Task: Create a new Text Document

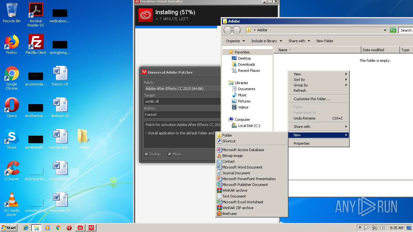Action: pos(252,196)
